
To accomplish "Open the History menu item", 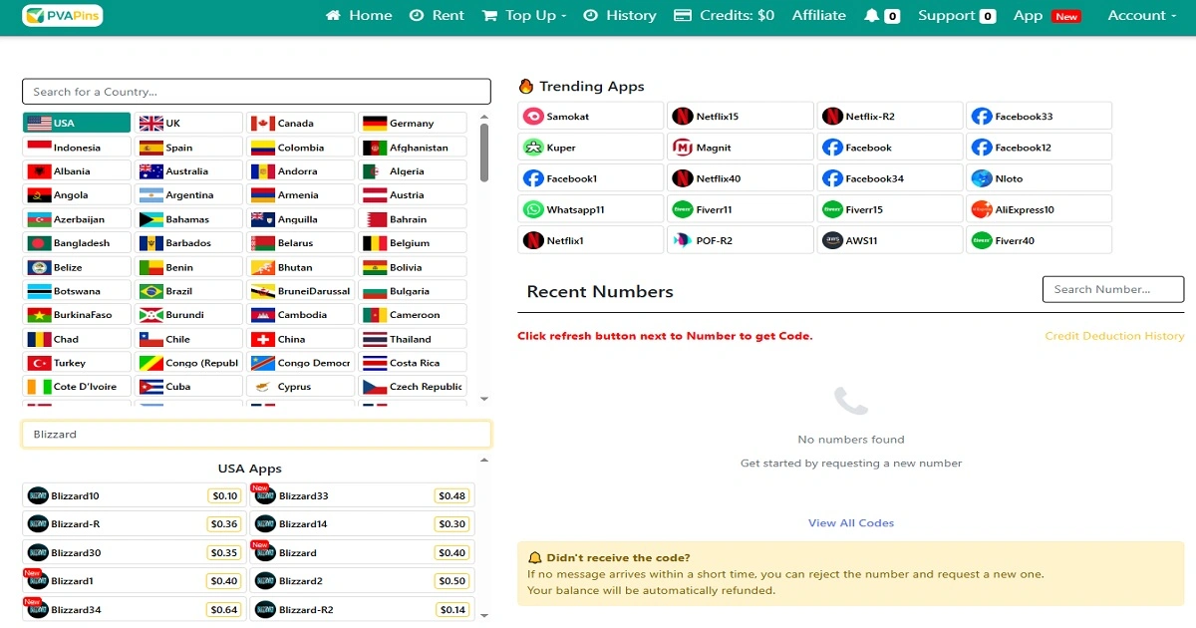I will coord(619,16).
